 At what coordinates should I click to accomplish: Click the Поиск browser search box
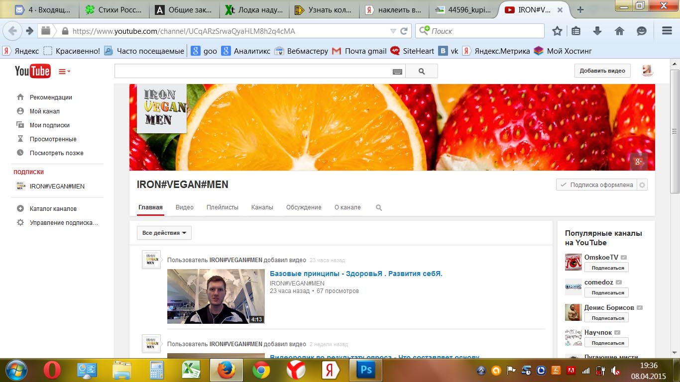[480, 31]
